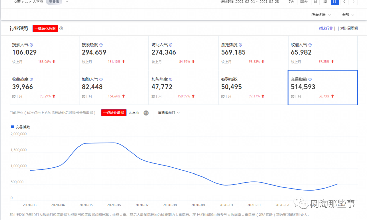Select the 浏览热度 metric card

coord(253,53)
